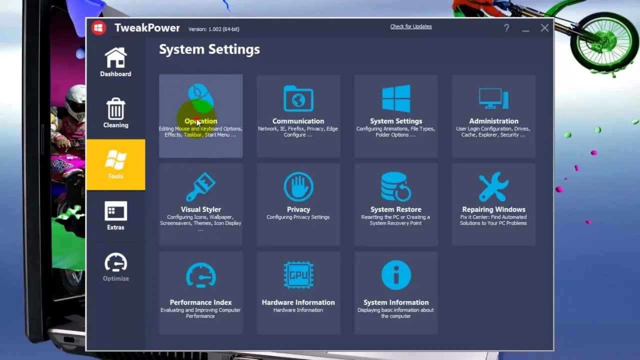Open the Privacy tile title
640x360 pixels.
[298, 209]
